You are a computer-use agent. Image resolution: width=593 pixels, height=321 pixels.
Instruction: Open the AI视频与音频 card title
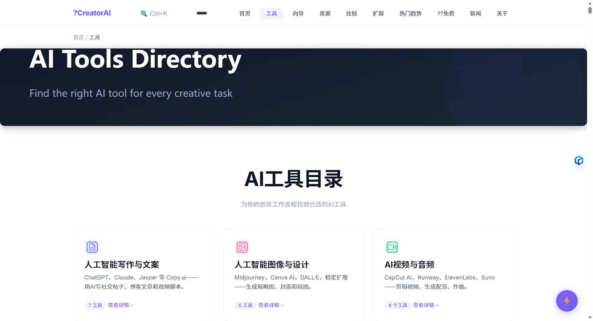pyautogui.click(x=410, y=264)
